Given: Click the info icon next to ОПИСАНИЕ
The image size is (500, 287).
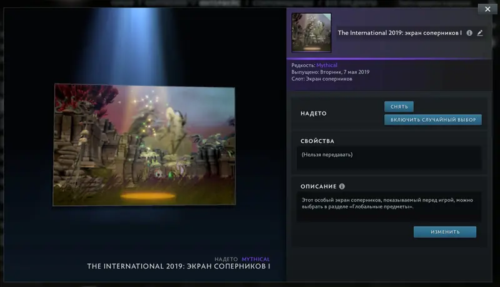Looking at the screenshot, I should point(342,186).
